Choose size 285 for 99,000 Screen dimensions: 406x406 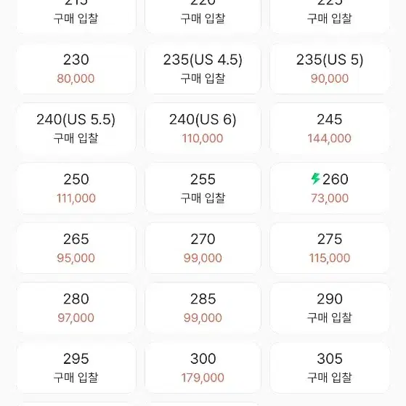203,308
